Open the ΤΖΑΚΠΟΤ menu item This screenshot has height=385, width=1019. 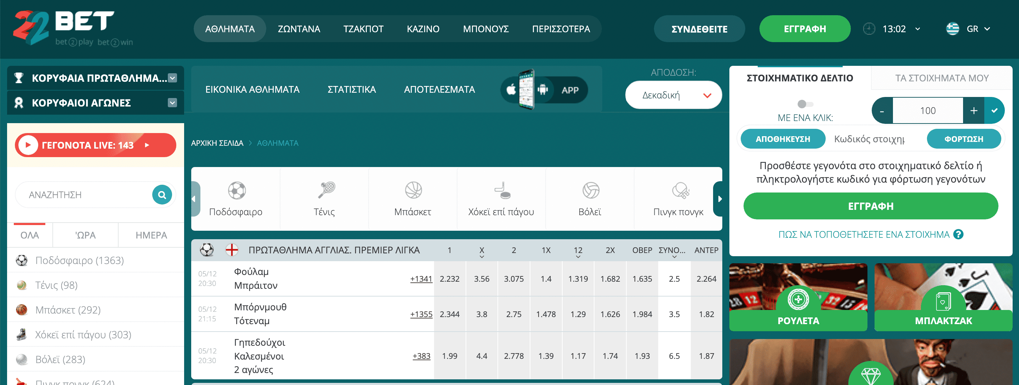[x=363, y=29]
